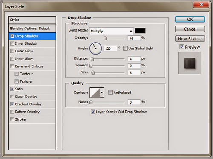Click the OK button
Screen dimensions: 213x159
tap(190, 19)
